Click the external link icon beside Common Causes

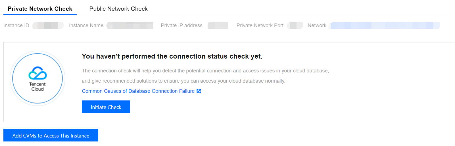click(x=199, y=91)
